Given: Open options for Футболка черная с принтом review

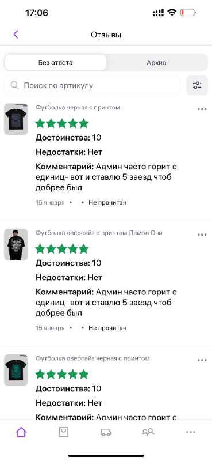Looking at the screenshot, I should (202, 109).
